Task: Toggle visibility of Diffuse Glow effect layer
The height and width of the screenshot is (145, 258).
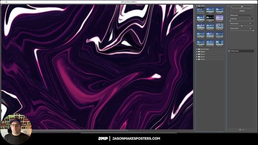Action: pos(229,51)
